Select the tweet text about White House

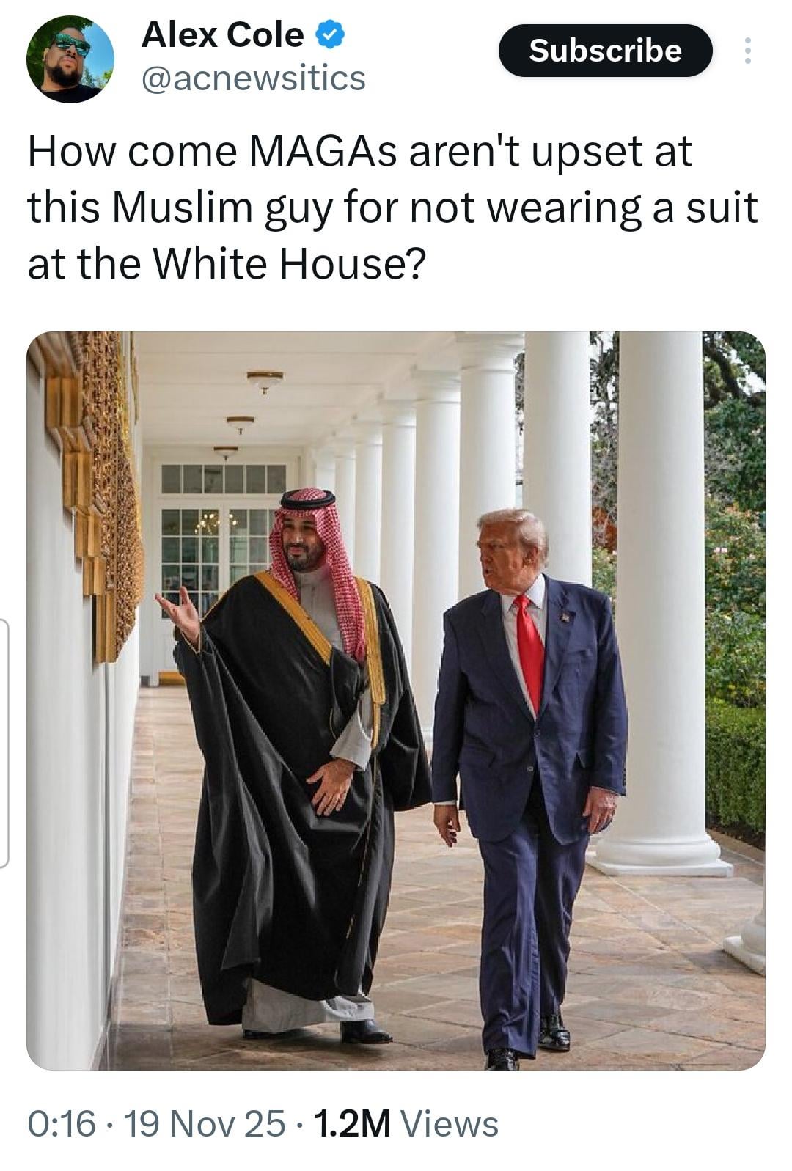[392, 208]
